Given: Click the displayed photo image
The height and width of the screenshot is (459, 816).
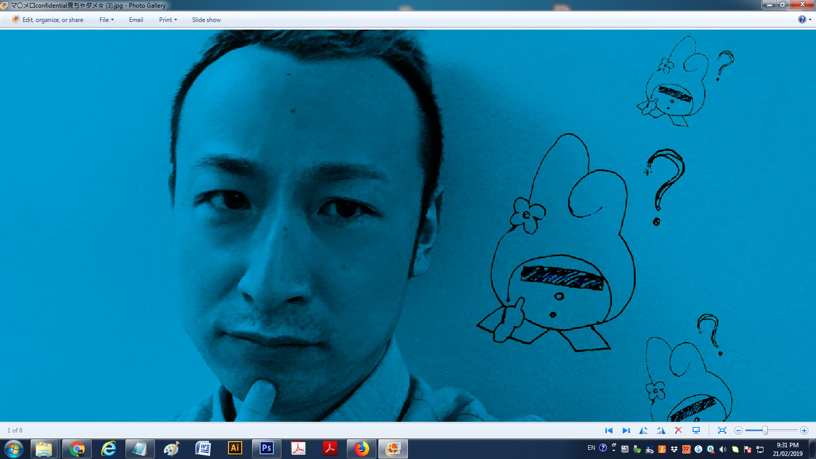Looking at the screenshot, I should click(x=408, y=225).
